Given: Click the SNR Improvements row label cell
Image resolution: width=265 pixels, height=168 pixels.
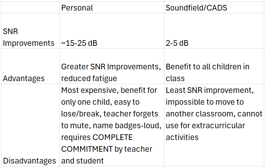Looking at the screenshot, I should [x=31, y=31].
